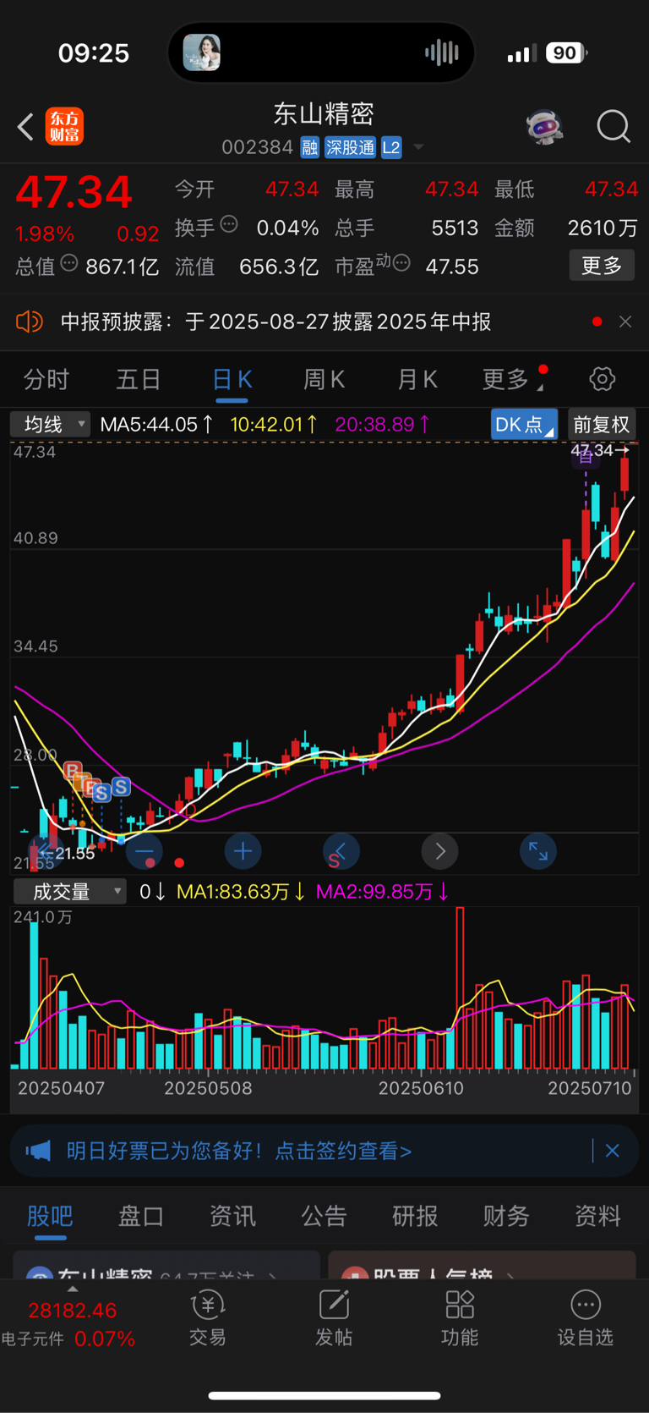The width and height of the screenshot is (649, 1413).
Task: Switch to 分时 chart tab
Action: (x=46, y=379)
